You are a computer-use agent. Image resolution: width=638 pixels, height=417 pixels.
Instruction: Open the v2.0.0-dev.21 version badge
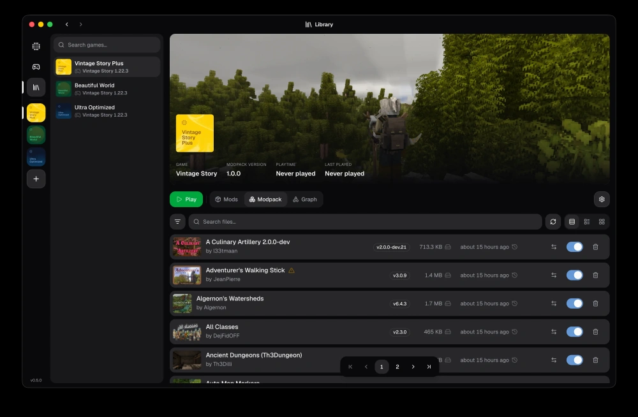pos(391,247)
